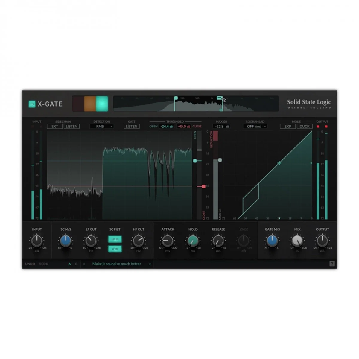Click the sidechain frequency spectrum display
Viewport: 359px width, 359px height.
point(196,104)
